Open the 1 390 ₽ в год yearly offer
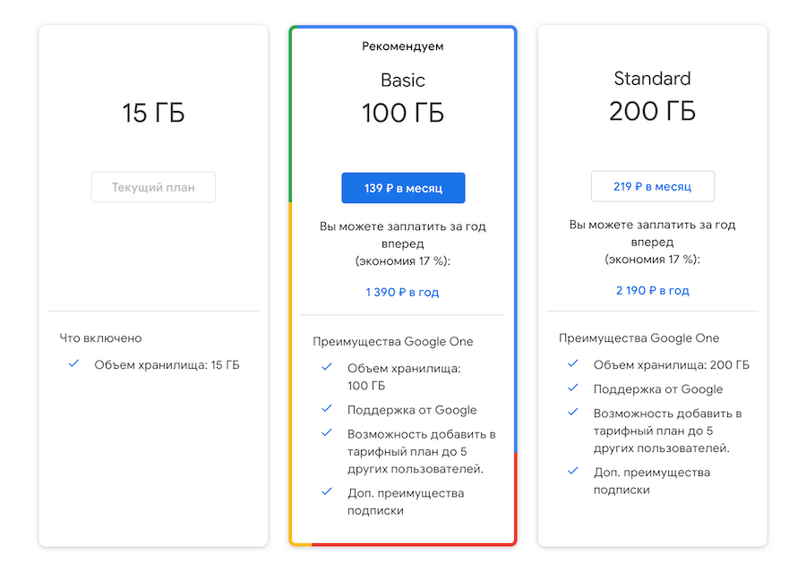 pyautogui.click(x=402, y=291)
